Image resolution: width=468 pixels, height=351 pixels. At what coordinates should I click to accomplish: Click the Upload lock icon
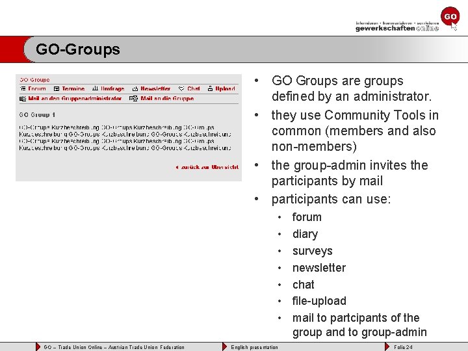210,88
